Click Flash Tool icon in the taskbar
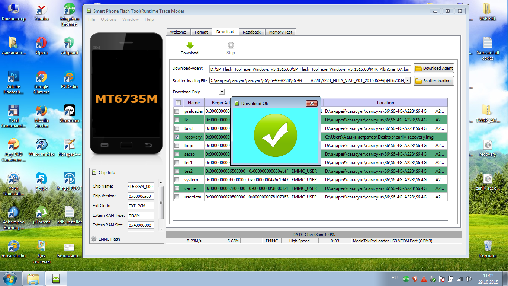This screenshot has height=286, width=508. coord(57,279)
